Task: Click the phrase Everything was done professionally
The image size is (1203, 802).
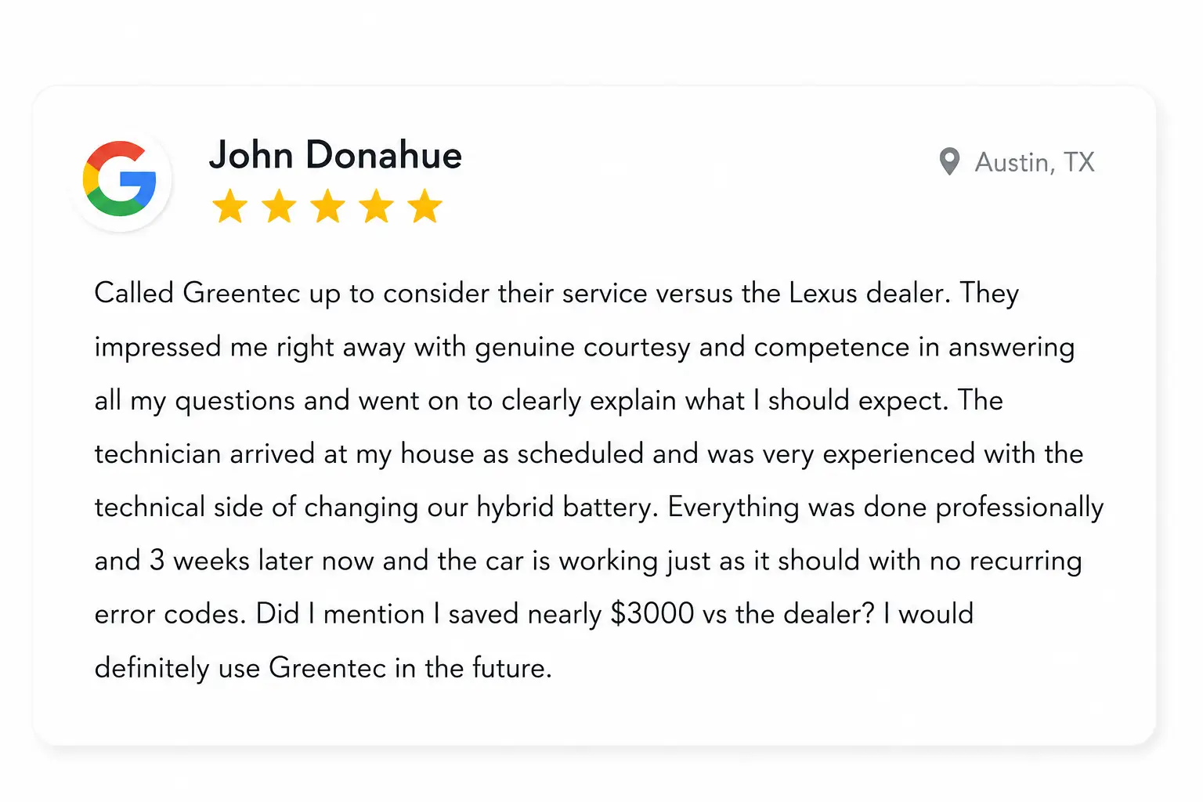Action: pyautogui.click(x=886, y=508)
